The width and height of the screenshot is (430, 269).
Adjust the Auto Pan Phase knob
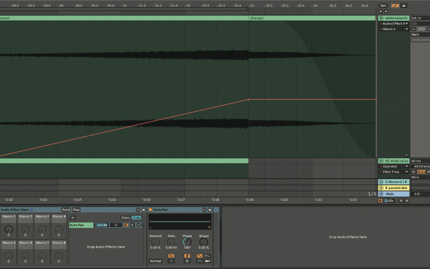(187, 242)
